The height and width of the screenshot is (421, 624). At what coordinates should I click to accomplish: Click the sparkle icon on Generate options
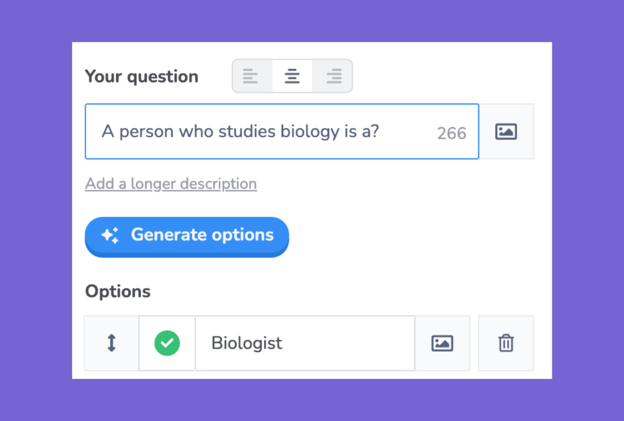[110, 235]
